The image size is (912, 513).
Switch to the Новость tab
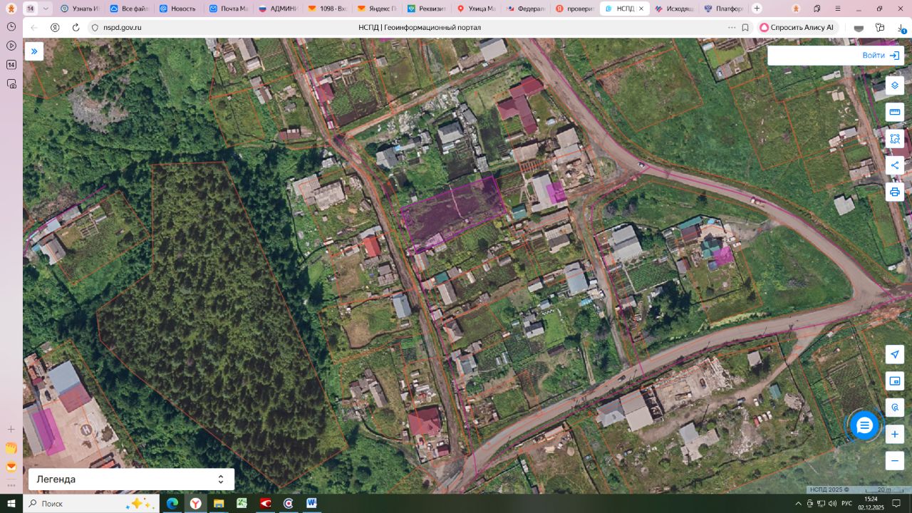pos(178,9)
